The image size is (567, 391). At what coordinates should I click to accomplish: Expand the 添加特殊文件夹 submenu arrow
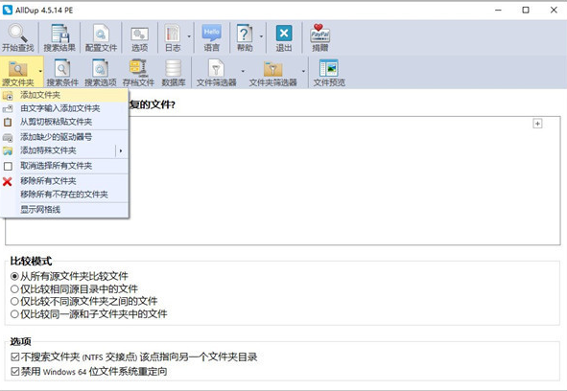pos(121,150)
